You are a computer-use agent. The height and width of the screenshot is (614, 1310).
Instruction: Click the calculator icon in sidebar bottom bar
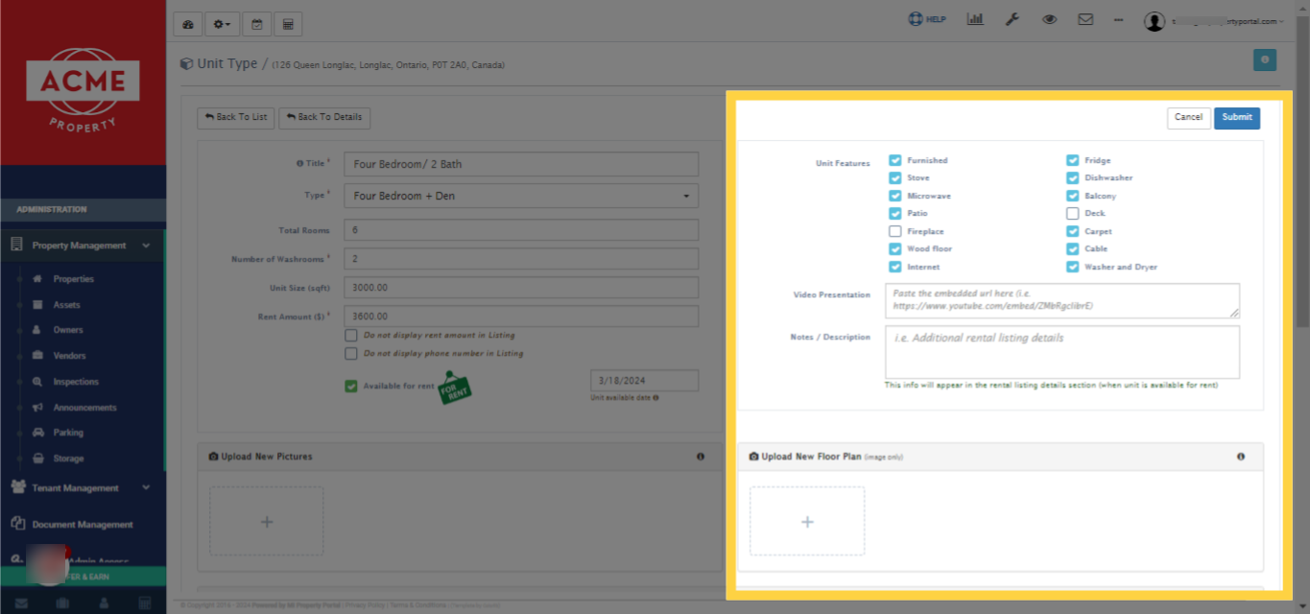(x=145, y=603)
